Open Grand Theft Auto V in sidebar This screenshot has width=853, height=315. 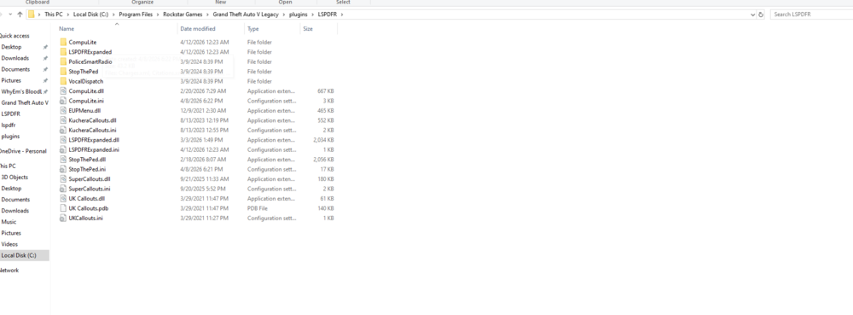25,102
